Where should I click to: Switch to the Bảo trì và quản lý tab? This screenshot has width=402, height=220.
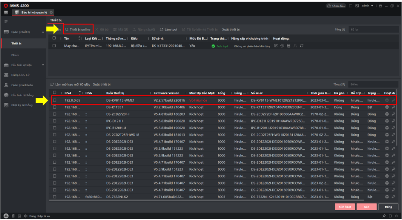pos(34,12)
